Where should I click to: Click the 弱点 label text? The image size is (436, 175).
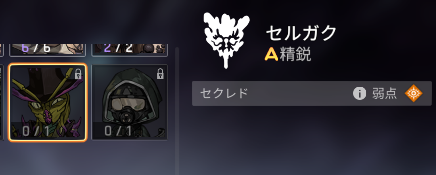[x=384, y=94]
